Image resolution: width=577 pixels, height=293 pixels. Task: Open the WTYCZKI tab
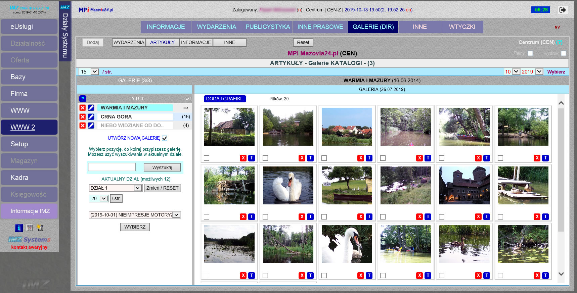462,27
